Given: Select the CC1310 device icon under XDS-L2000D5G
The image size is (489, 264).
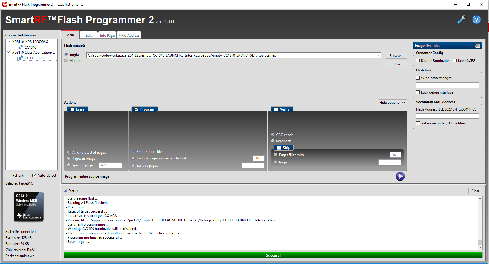Looking at the screenshot, I should (21, 47).
